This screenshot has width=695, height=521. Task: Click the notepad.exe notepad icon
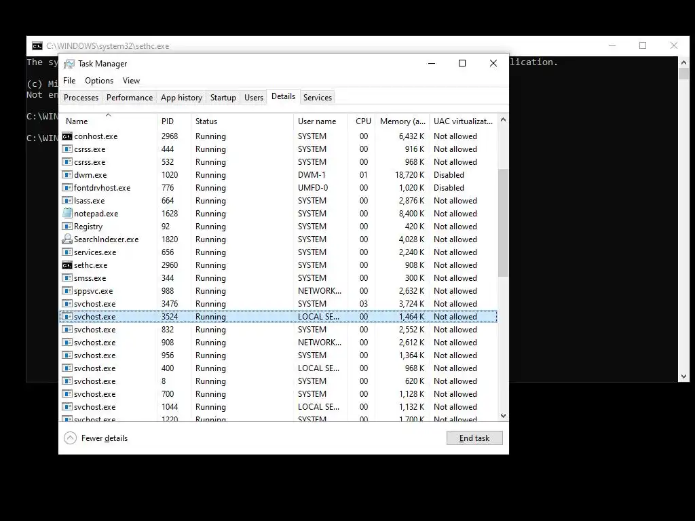click(x=67, y=214)
